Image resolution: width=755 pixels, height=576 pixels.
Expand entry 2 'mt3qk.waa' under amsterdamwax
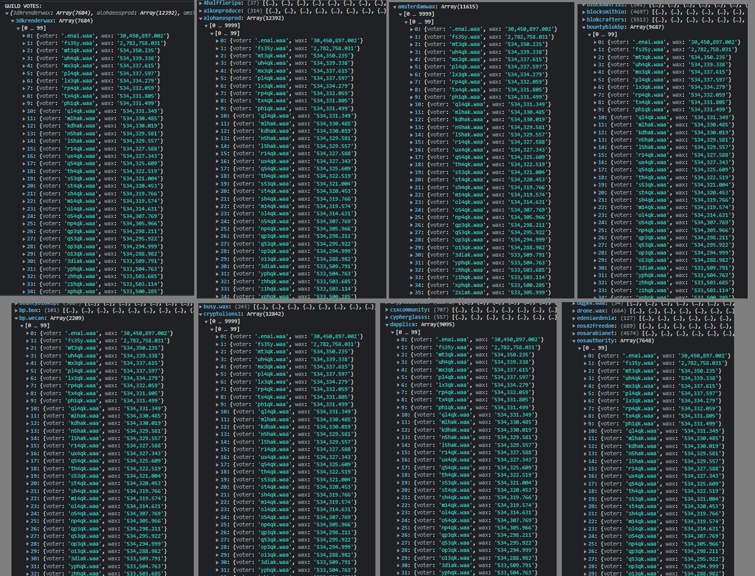tap(411, 44)
